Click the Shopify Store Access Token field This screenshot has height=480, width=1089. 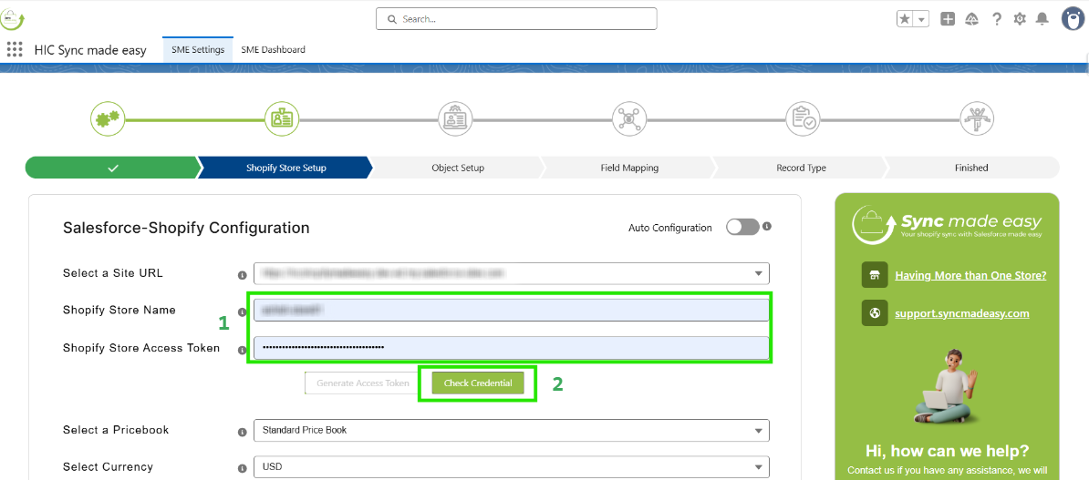[511, 348]
